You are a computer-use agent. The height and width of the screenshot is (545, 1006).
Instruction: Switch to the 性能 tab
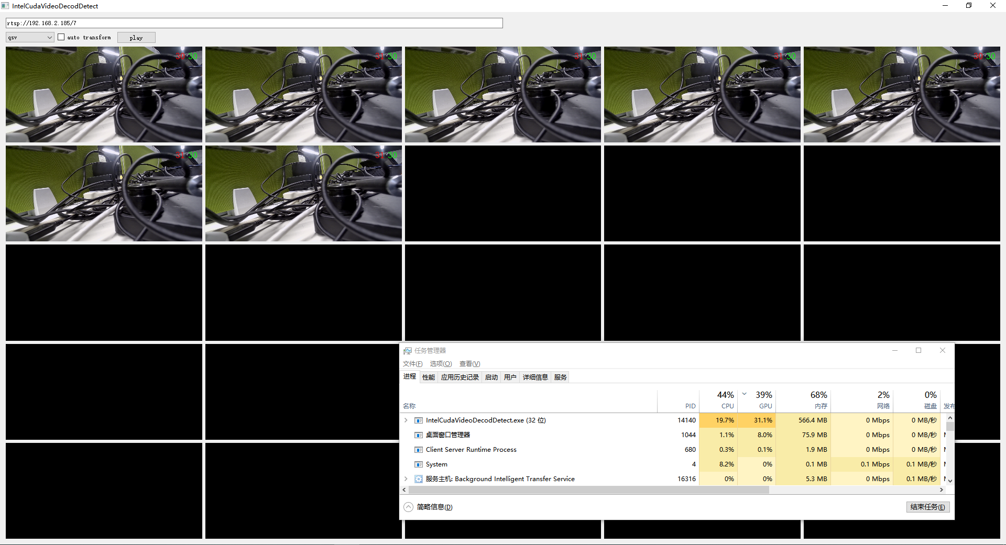point(428,377)
